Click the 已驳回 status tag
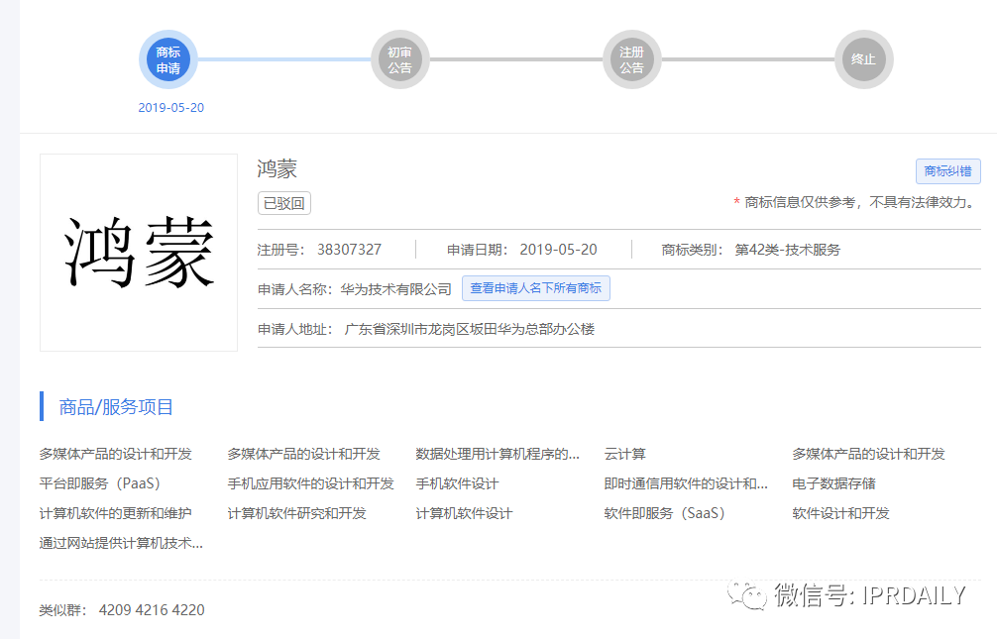Screen dimensions: 997x639 coord(284,203)
